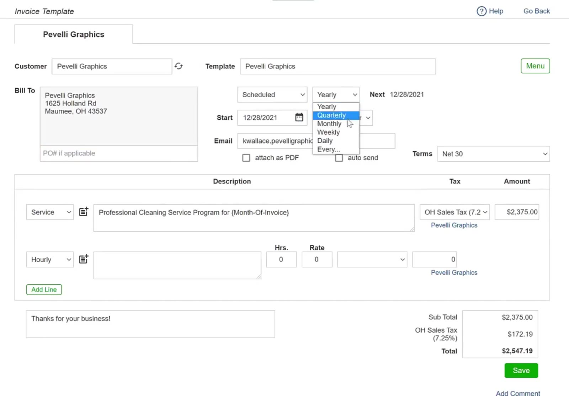569x396 pixels.
Task: Open the Terms Net 30 dropdown
Action: 494,154
